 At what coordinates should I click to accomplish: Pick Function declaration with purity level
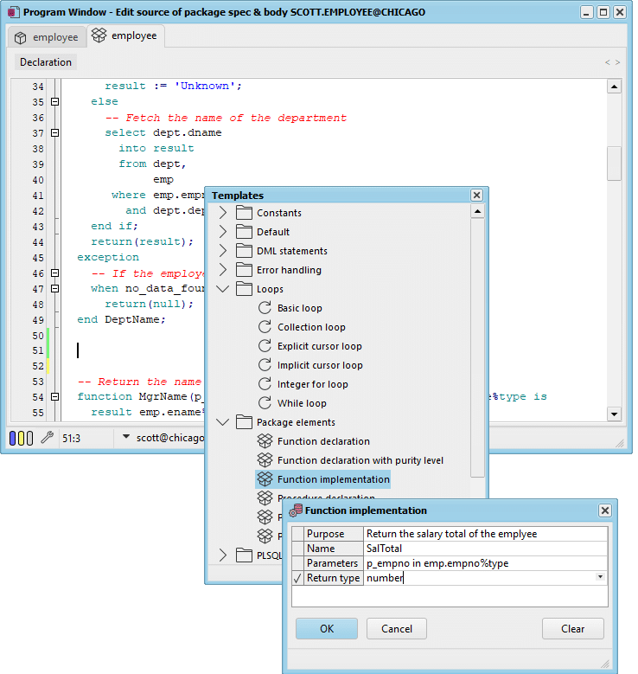pos(360,460)
